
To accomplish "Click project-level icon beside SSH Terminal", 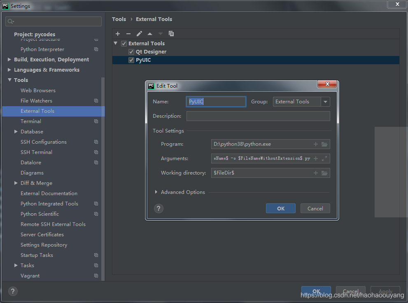I will [x=96, y=152].
